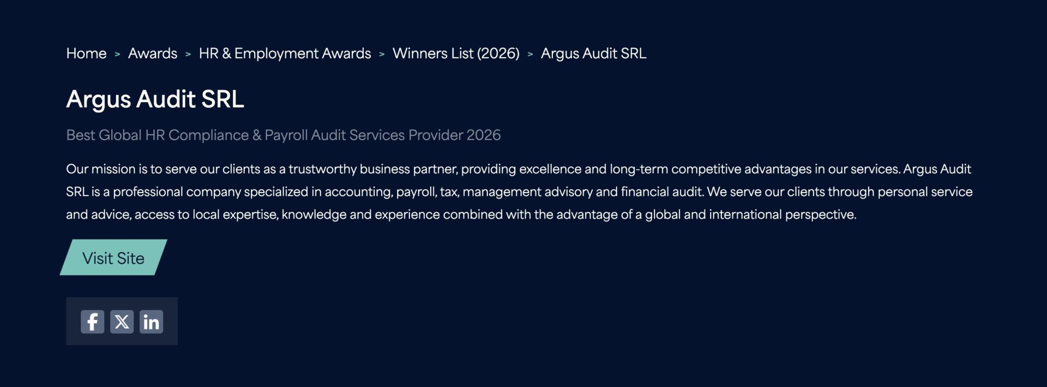The height and width of the screenshot is (387, 1047).
Task: Share this winner on X
Action: [122, 322]
